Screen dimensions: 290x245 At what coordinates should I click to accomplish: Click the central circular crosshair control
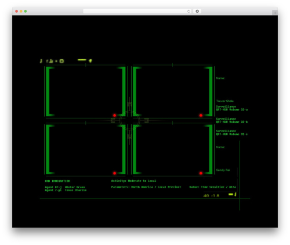click(x=129, y=120)
